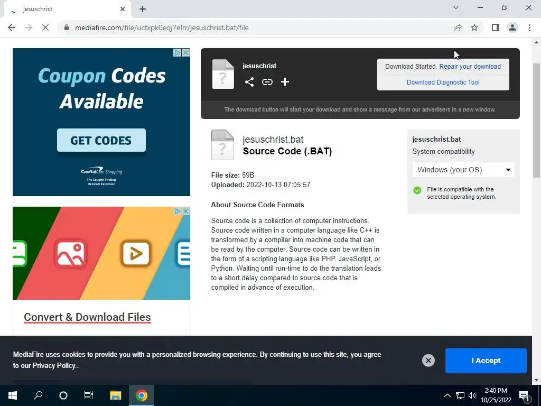The image size is (541, 406).
Task: Share this page from the address bar
Action: tap(458, 27)
